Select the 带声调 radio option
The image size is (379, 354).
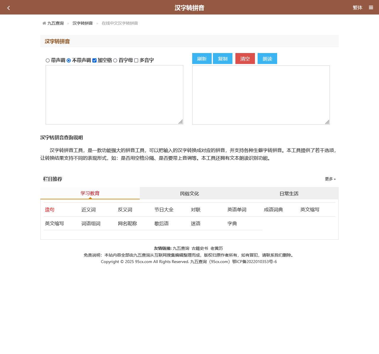coord(48,60)
